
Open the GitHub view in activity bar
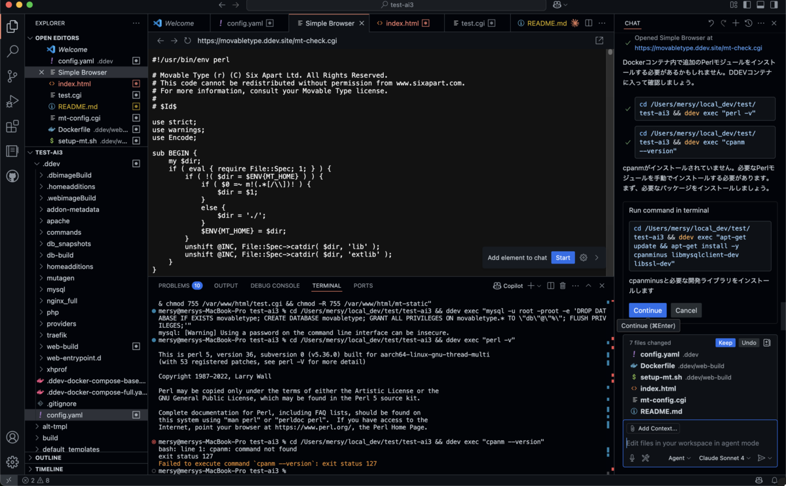click(x=12, y=177)
